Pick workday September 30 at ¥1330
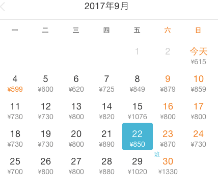 (x=168, y=166)
